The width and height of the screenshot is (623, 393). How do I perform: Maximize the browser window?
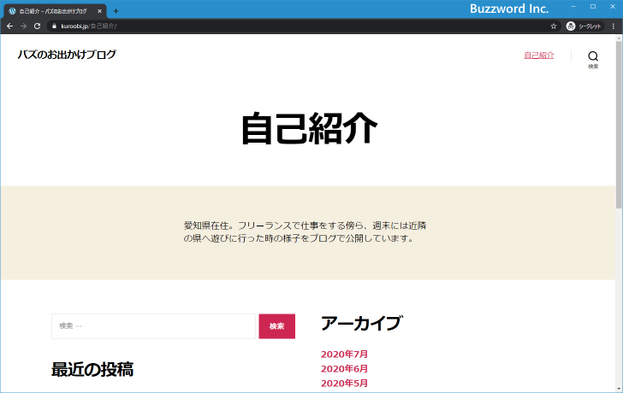(x=593, y=6)
